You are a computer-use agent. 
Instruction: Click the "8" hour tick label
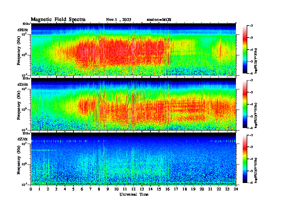click(x=99, y=189)
